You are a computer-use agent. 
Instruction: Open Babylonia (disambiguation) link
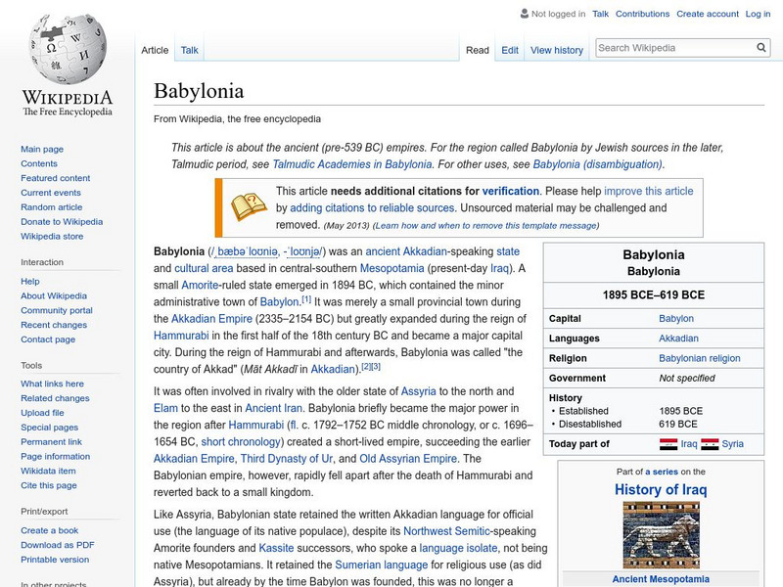[x=598, y=164]
